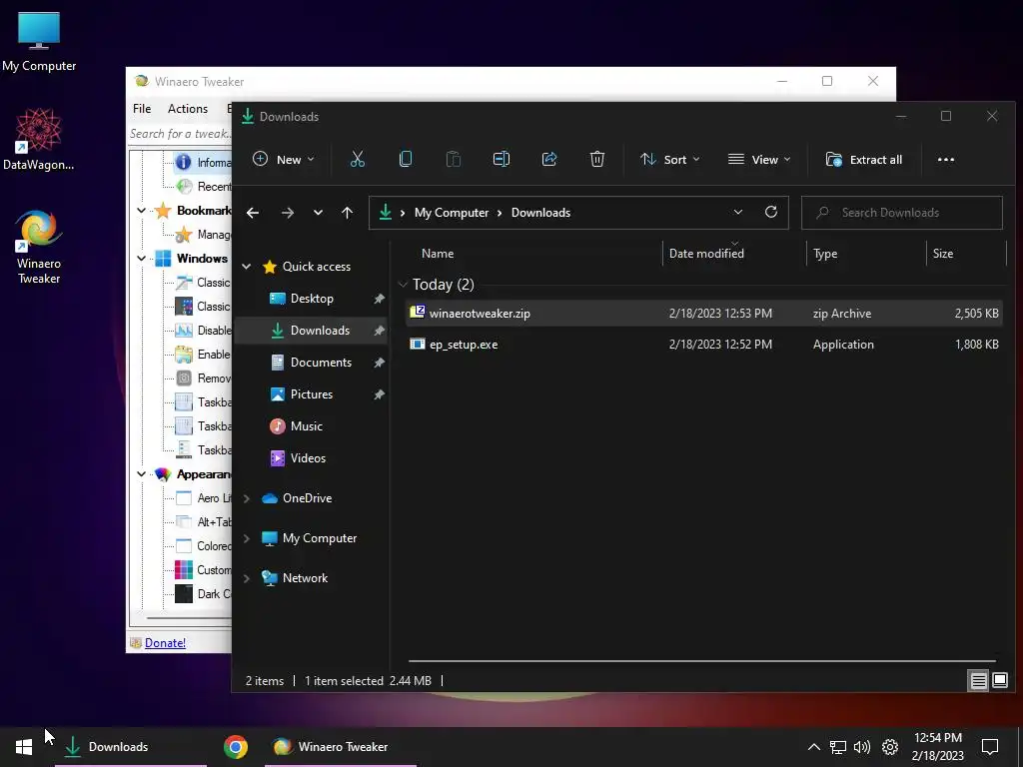Open recent locations dropdown arrow
Screen dimensions: 1023x767
click(x=318, y=213)
